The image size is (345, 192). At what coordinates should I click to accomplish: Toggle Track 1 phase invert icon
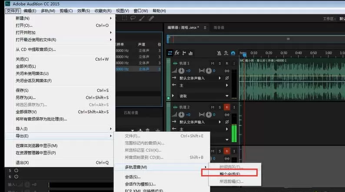(227, 78)
